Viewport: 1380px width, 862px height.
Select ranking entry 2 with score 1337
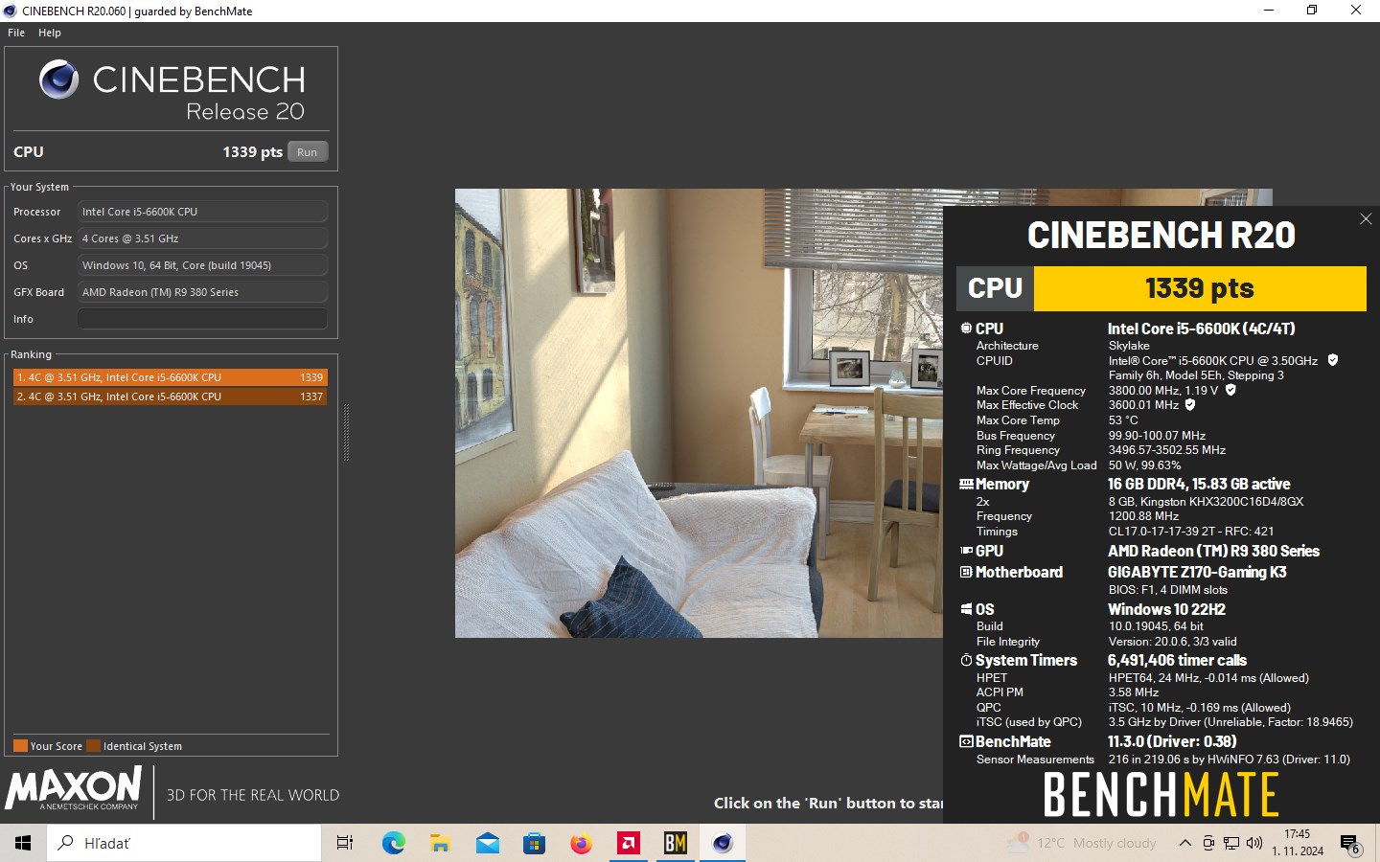click(171, 397)
